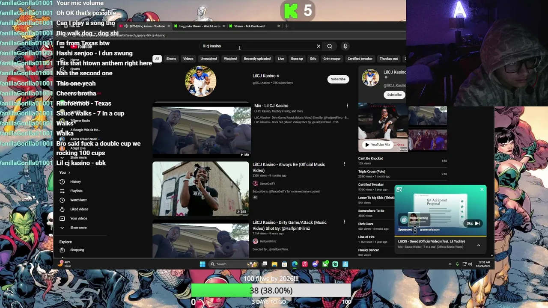Open Discord from the taskbar
Image resolution: width=548 pixels, height=308 pixels.
(x=315, y=264)
